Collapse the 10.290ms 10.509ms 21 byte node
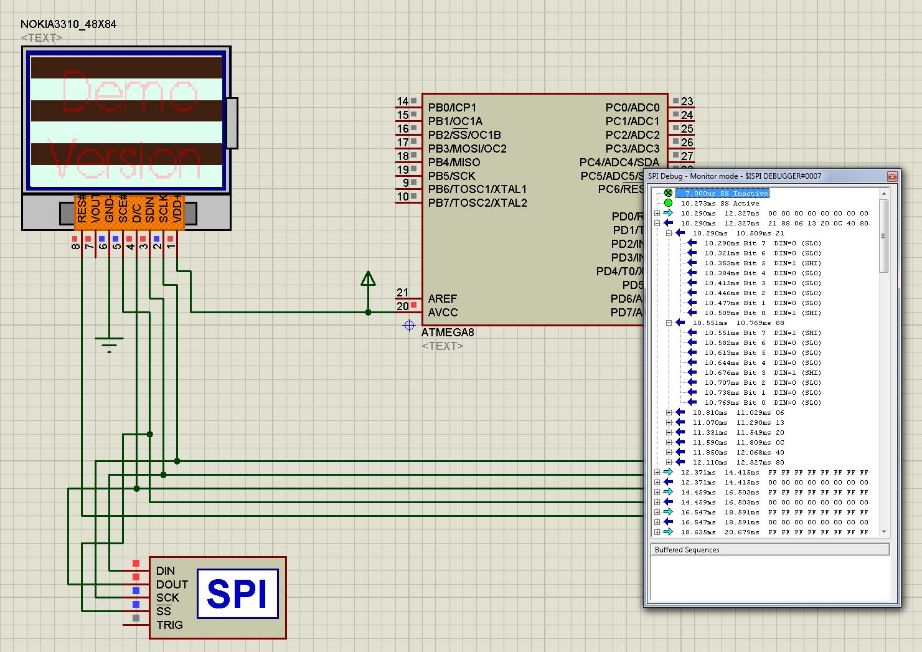922x652 pixels. tap(669, 233)
